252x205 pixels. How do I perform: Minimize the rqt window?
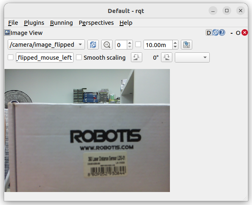click(x=213, y=11)
